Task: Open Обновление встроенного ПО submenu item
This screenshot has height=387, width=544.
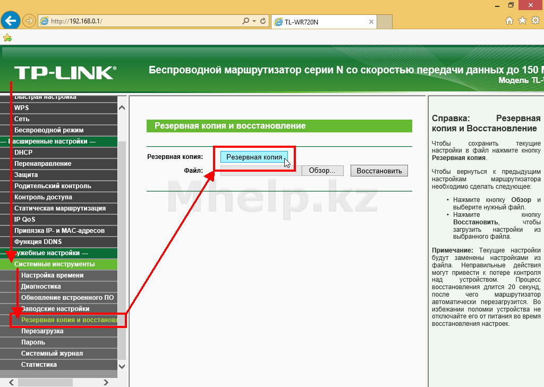Action: click(x=58, y=298)
